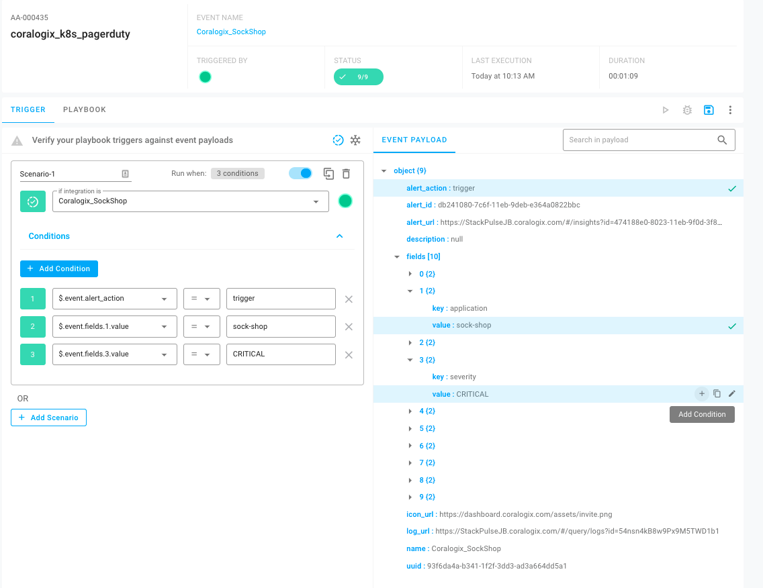763x588 pixels.
Task: Click the trigger value input field
Action: [x=281, y=299]
